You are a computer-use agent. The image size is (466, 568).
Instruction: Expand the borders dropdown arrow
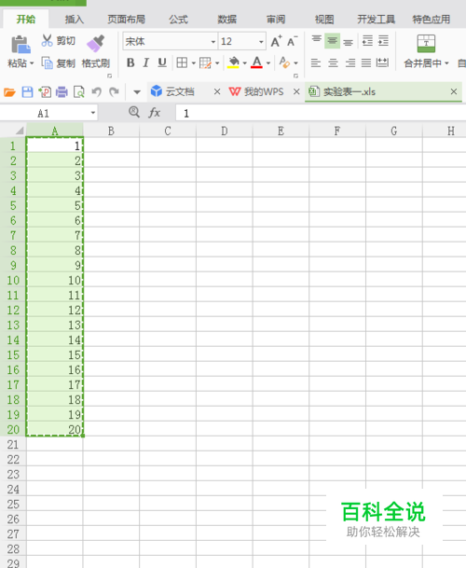[194, 63]
